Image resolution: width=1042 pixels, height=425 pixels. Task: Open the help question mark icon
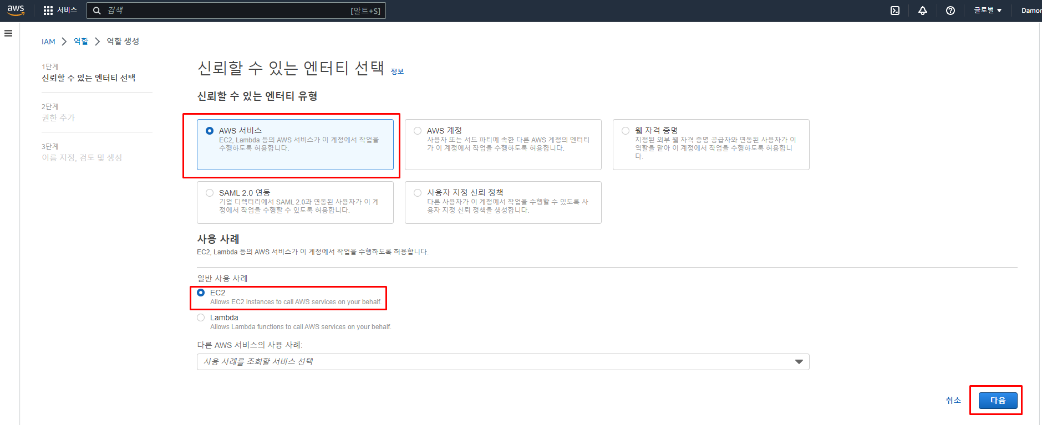coord(950,11)
